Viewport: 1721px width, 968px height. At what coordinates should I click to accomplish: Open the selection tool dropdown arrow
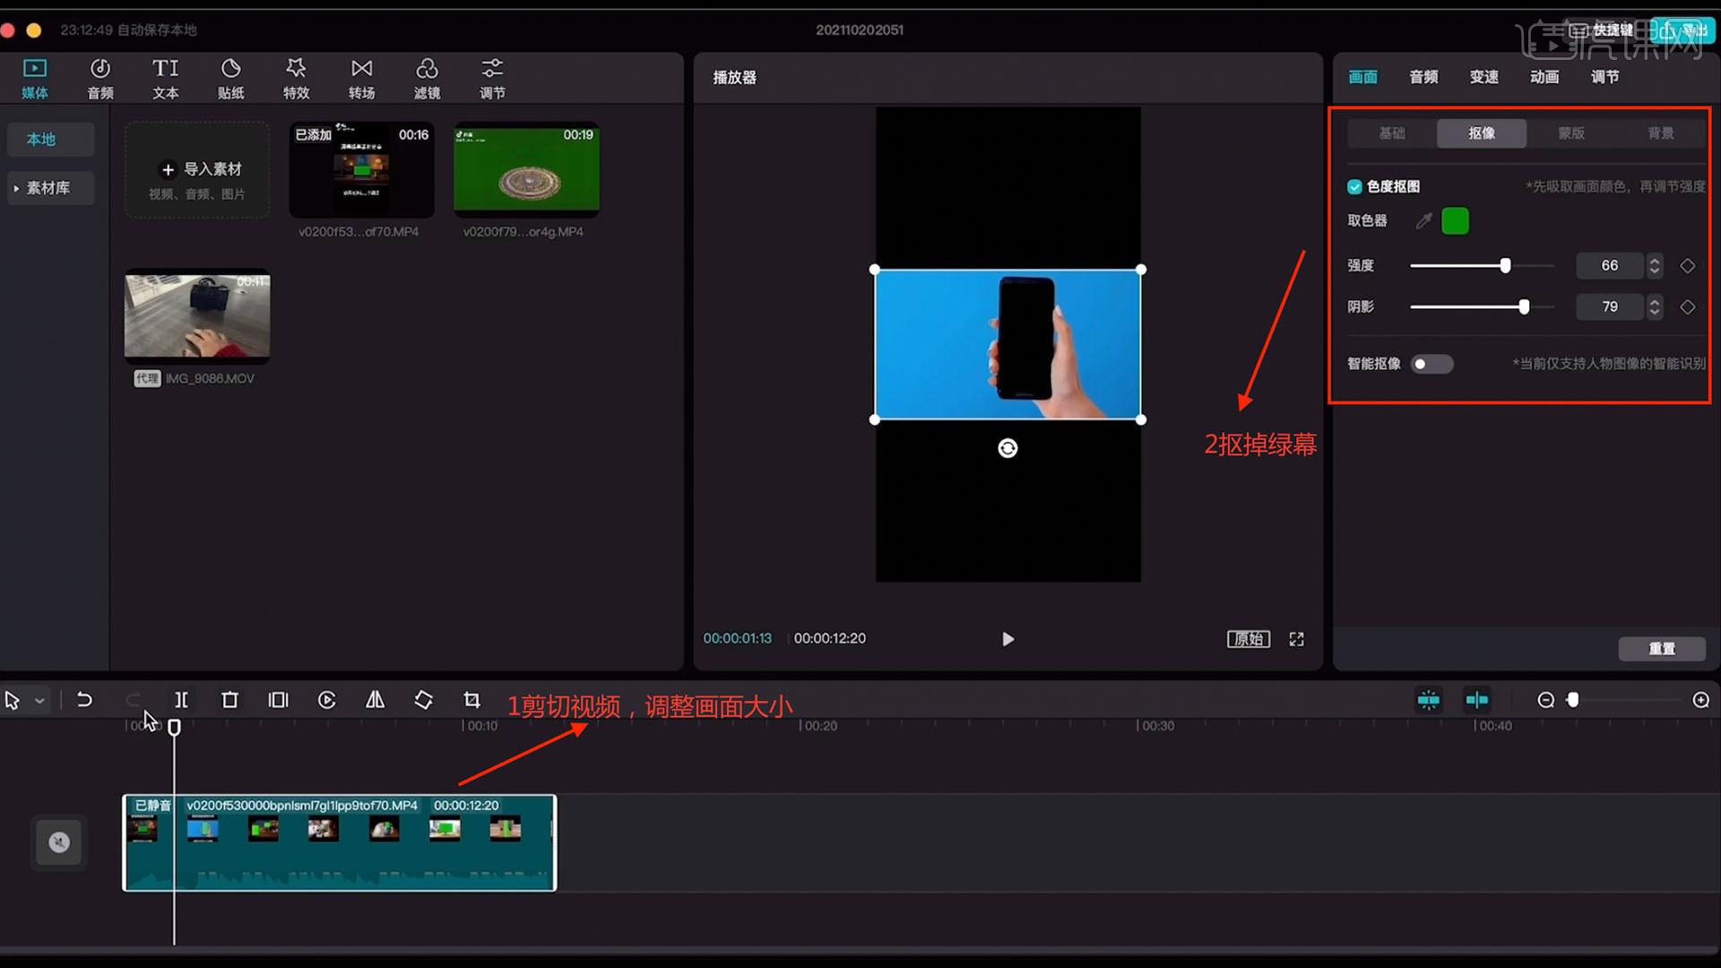click(x=39, y=701)
